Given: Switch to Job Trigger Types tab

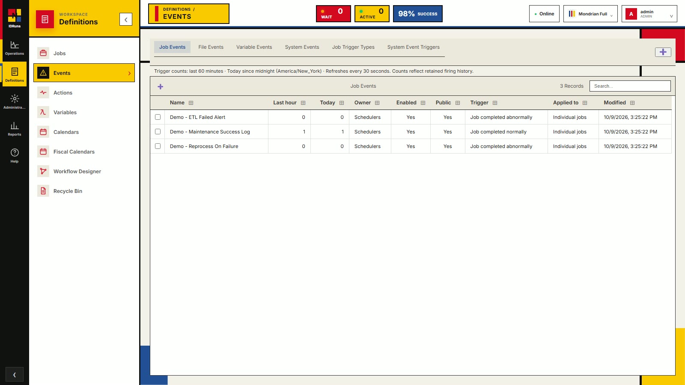Looking at the screenshot, I should (353, 47).
